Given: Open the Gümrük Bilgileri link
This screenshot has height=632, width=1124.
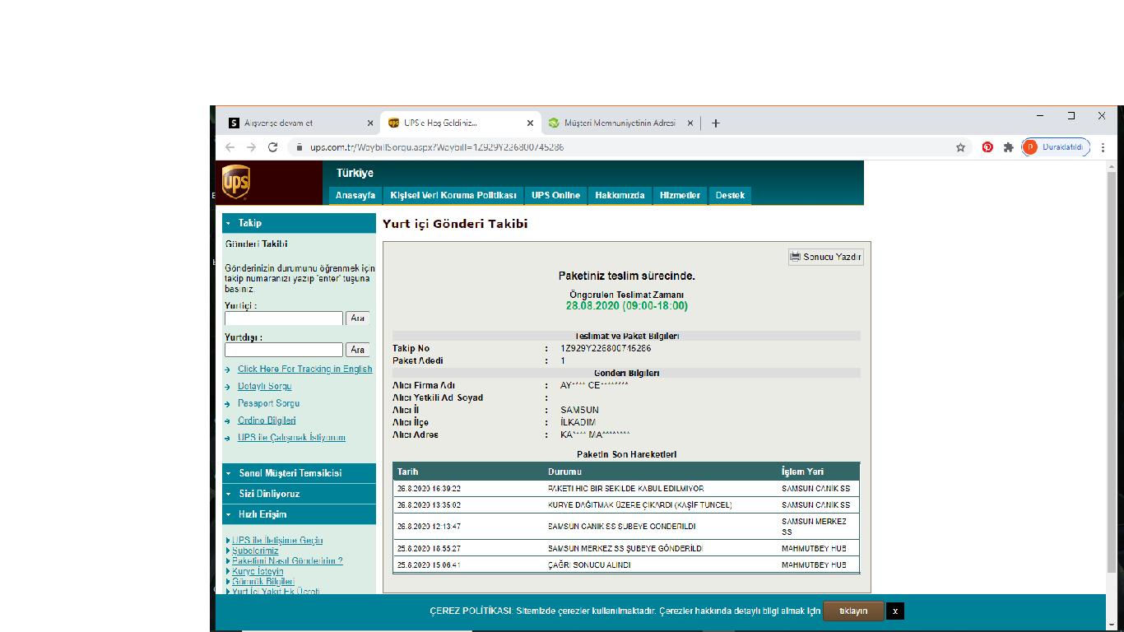Looking at the screenshot, I should click(263, 581).
